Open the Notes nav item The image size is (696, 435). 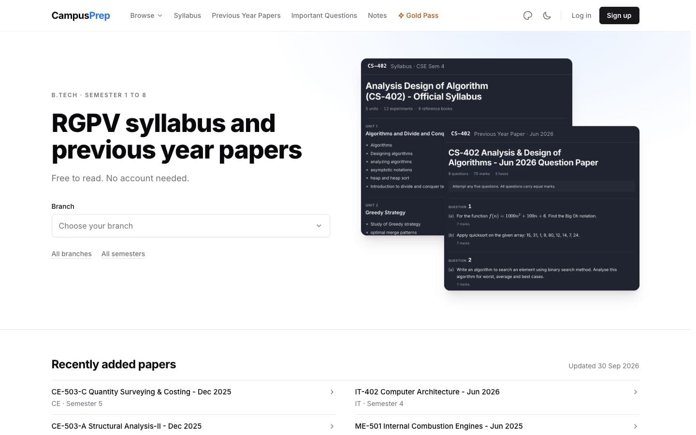(377, 15)
